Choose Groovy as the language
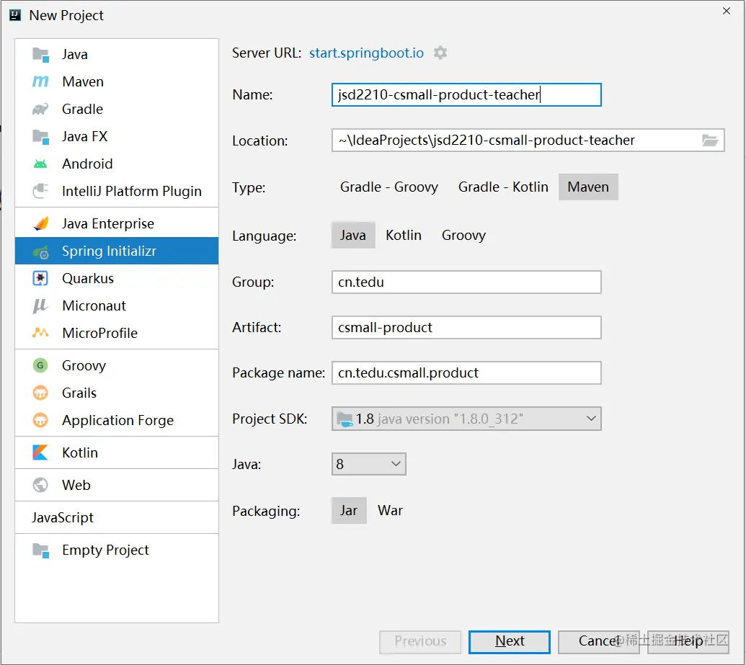Viewport: 746px width, 665px height. (463, 235)
